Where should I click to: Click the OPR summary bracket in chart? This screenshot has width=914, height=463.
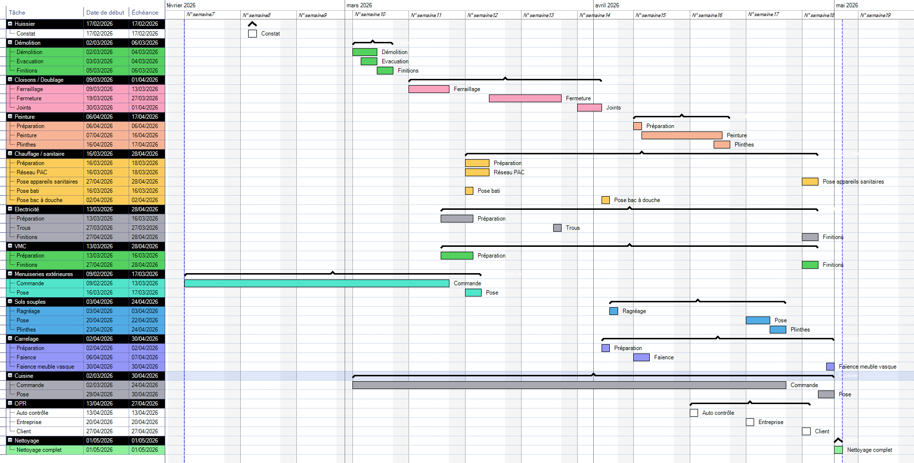coord(750,403)
